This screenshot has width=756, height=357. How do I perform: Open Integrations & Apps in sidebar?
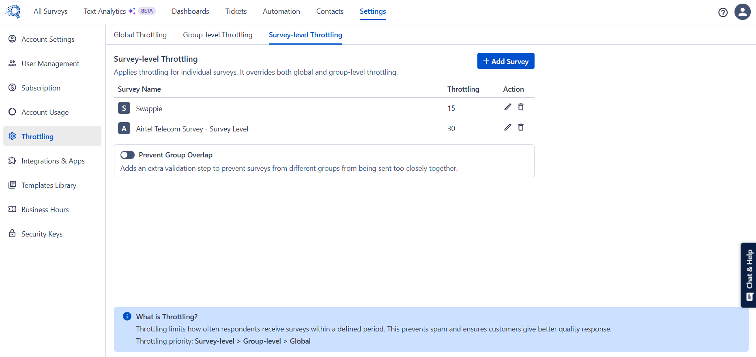click(53, 161)
